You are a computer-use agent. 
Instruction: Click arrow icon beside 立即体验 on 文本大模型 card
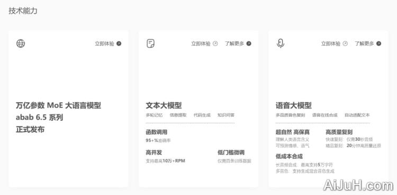215,43
